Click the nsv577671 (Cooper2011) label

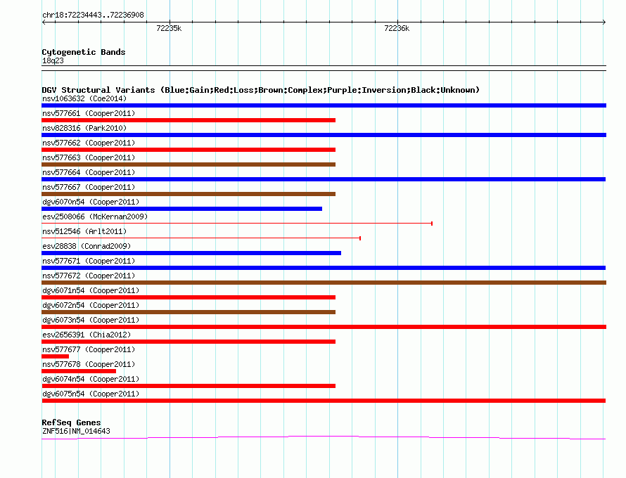pos(89,261)
